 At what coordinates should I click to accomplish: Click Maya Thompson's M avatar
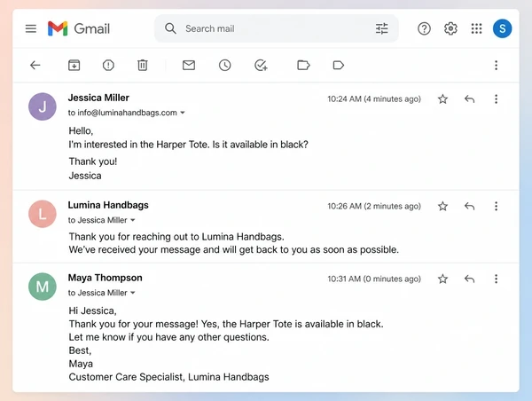click(x=42, y=287)
